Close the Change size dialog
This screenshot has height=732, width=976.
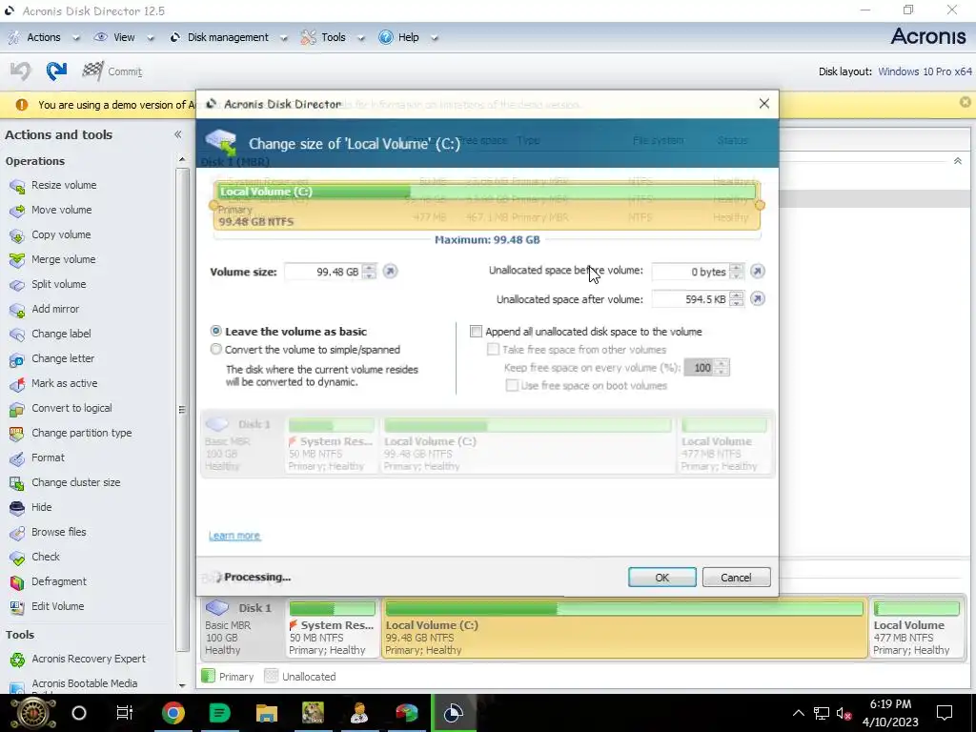click(x=763, y=104)
